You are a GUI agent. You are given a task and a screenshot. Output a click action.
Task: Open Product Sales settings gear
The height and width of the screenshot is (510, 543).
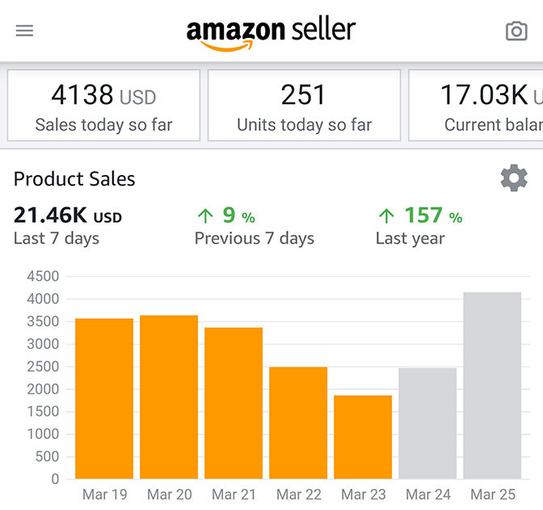[514, 178]
